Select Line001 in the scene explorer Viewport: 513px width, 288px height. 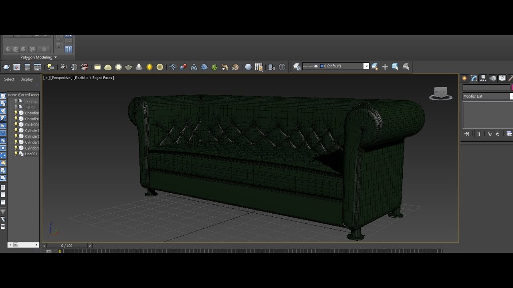click(x=31, y=154)
